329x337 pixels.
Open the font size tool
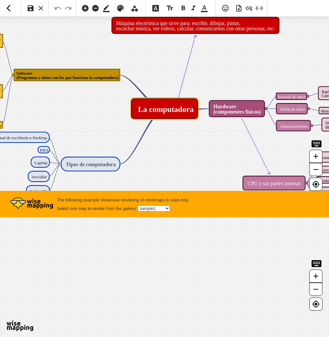coord(170,8)
